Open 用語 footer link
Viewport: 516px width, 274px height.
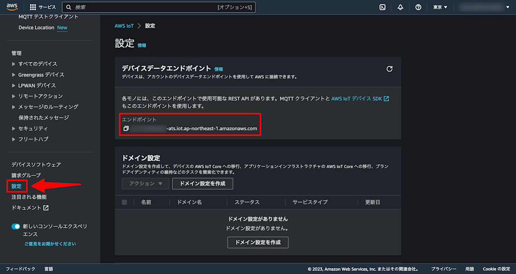click(x=470, y=269)
